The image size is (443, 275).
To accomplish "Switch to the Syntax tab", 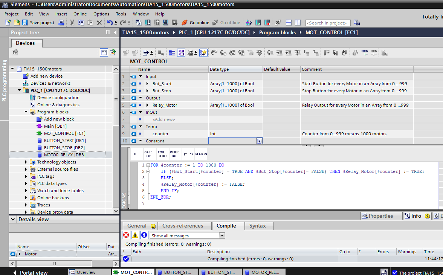I will pos(257,226).
